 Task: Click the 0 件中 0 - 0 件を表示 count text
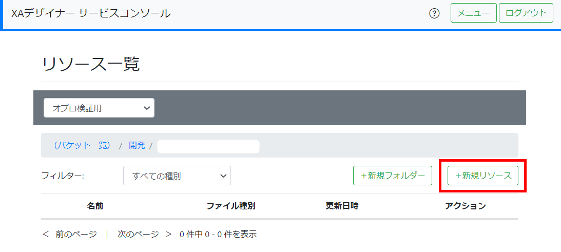pos(218,234)
